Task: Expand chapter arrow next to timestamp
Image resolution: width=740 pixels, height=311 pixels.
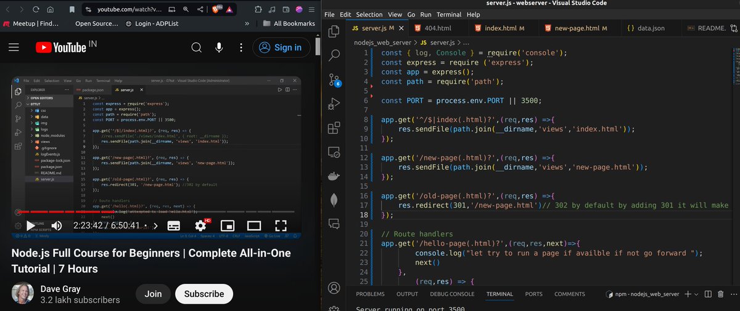Action: click(155, 226)
